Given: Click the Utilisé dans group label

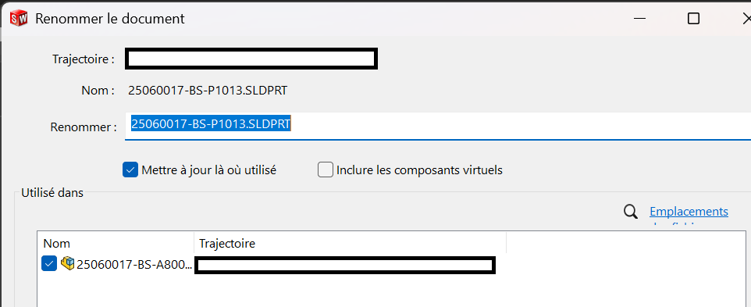Looking at the screenshot, I should 52,194.
